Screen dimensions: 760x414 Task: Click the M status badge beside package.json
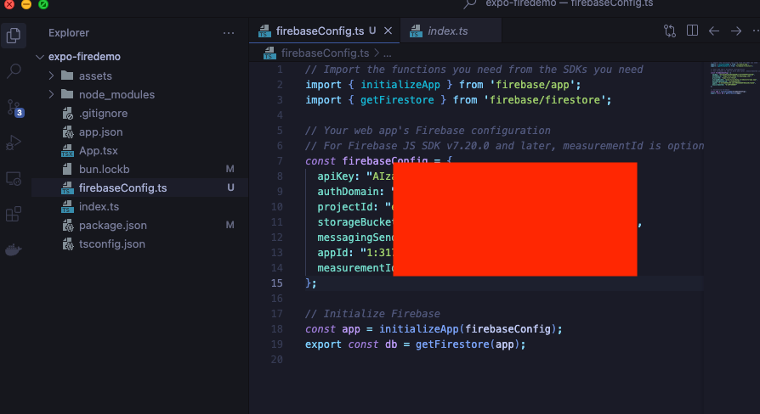(x=230, y=225)
